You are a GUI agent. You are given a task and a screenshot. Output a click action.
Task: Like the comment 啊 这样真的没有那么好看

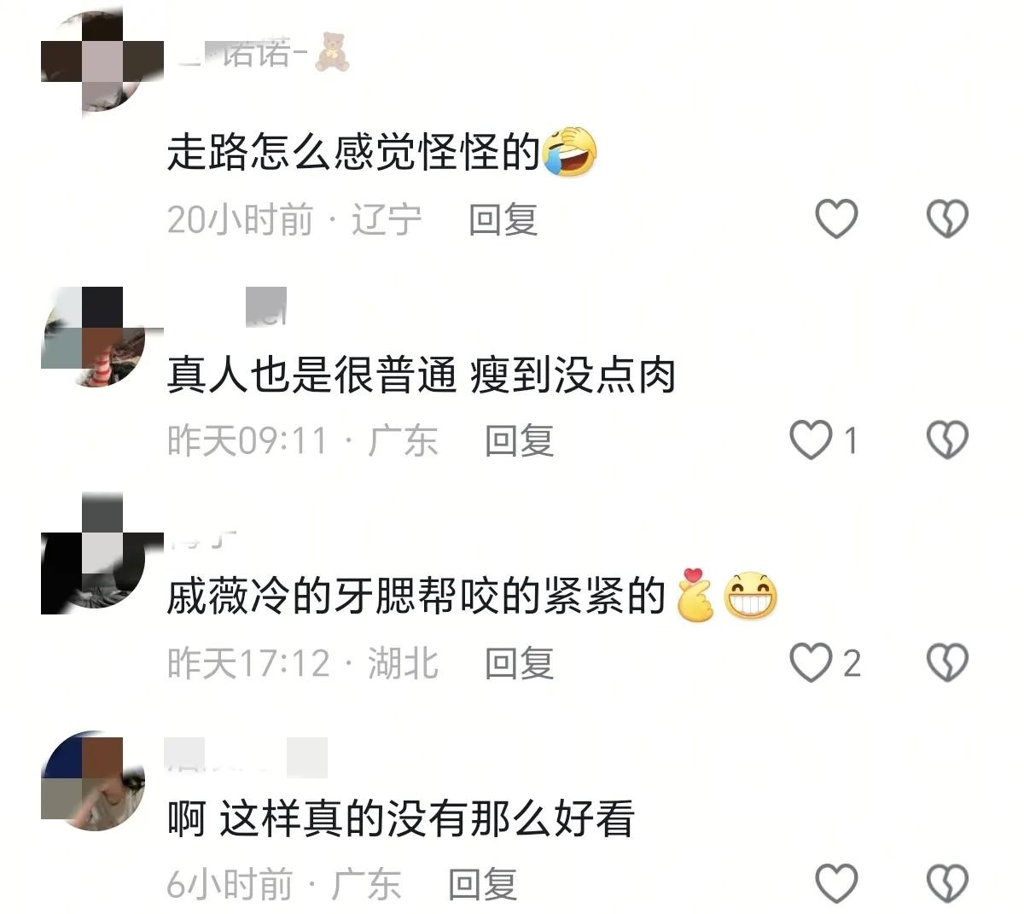pyautogui.click(x=836, y=883)
